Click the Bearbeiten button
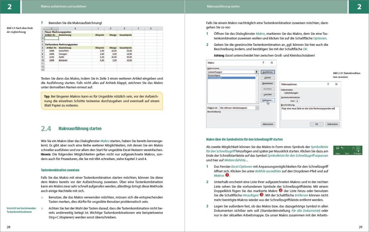Screen dimensions: 369x232 (x=268, y=83)
